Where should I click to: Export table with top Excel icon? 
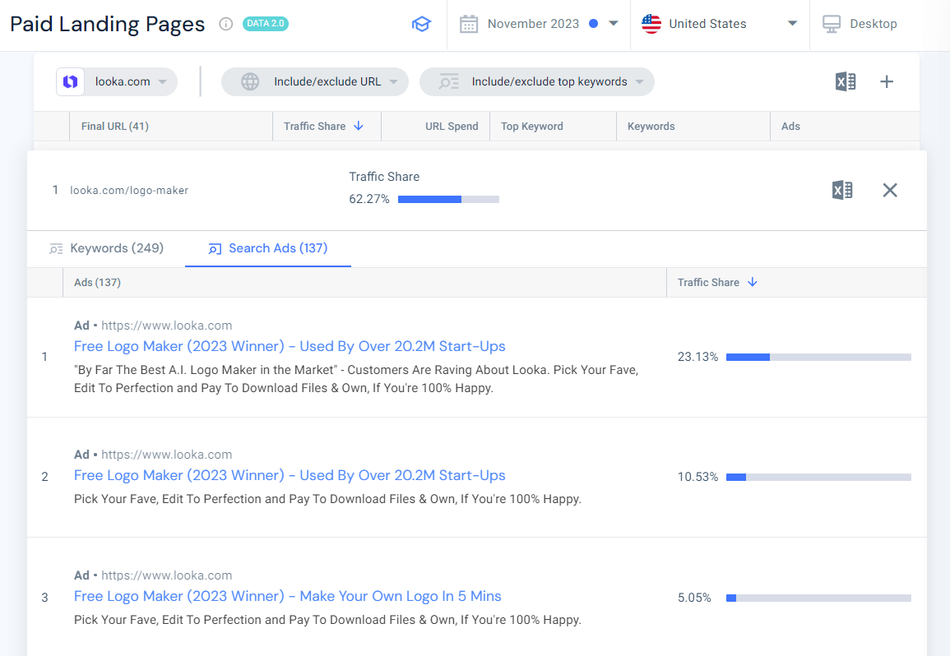pos(846,81)
